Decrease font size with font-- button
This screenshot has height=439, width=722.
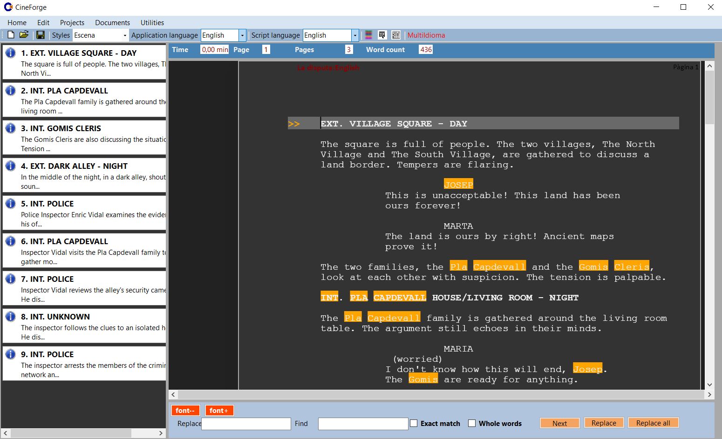point(185,410)
